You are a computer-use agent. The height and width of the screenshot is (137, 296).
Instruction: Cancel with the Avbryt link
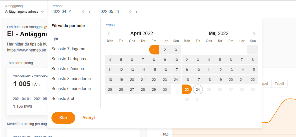point(89,118)
